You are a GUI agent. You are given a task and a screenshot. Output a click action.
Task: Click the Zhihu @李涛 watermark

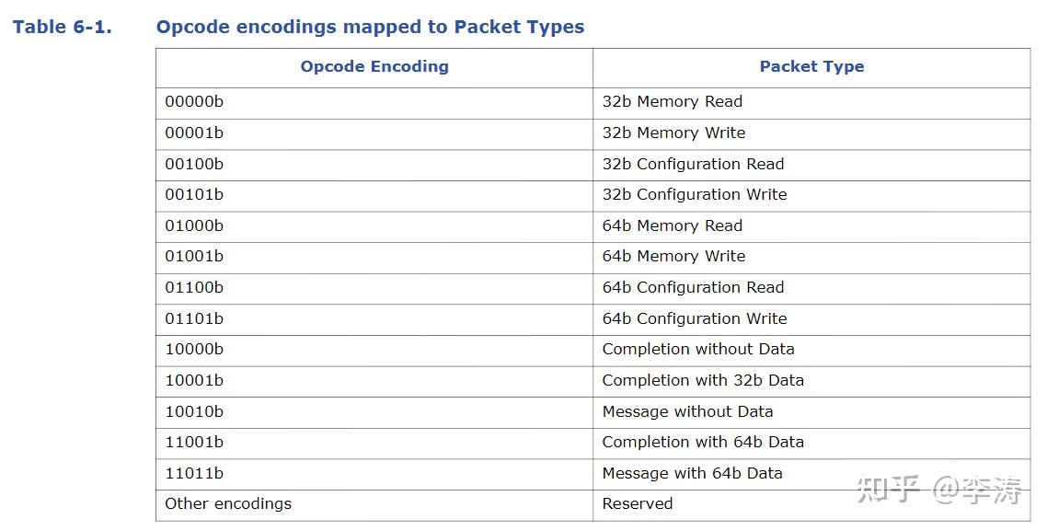click(938, 490)
